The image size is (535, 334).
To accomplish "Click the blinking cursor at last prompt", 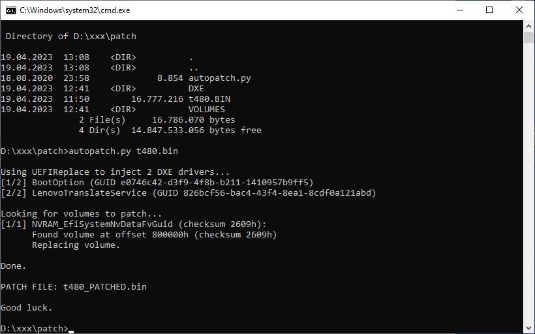I will tap(71, 330).
